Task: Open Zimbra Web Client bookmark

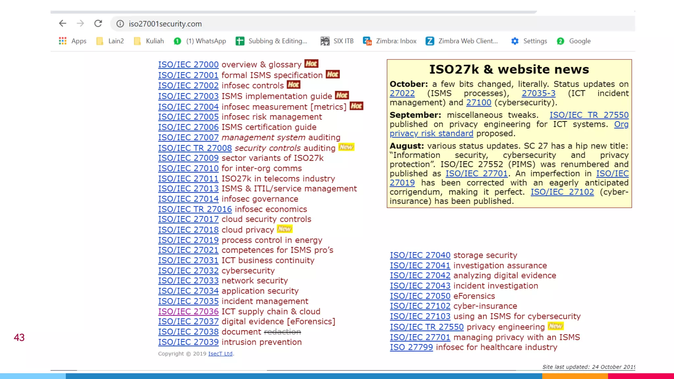Action: (x=462, y=41)
